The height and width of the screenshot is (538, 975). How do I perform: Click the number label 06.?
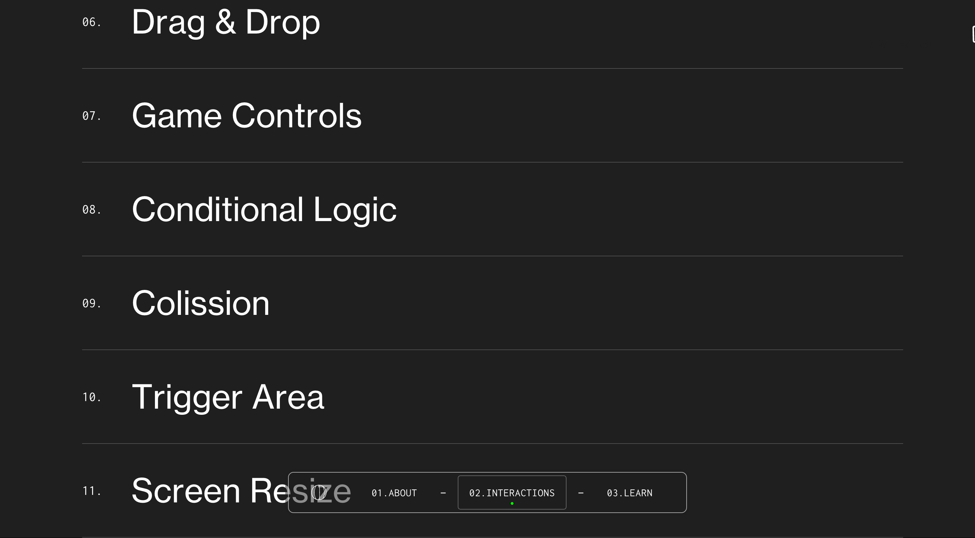pos(92,22)
